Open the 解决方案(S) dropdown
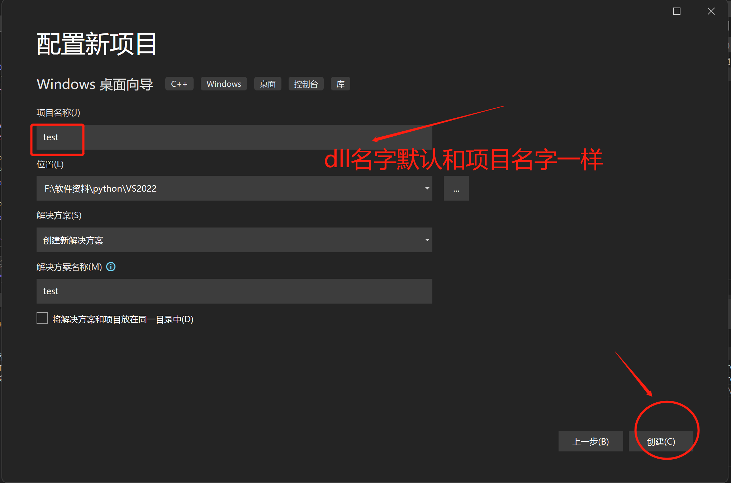Screen dimensions: 731x483 click(x=427, y=240)
